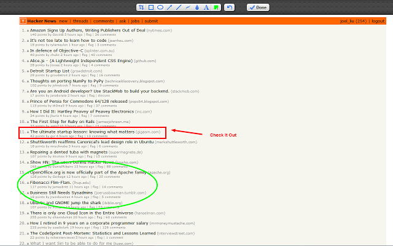Open "Amazon Signs Up Authors" story title
Viewport: 393px width, 246px height.
tap(87, 30)
